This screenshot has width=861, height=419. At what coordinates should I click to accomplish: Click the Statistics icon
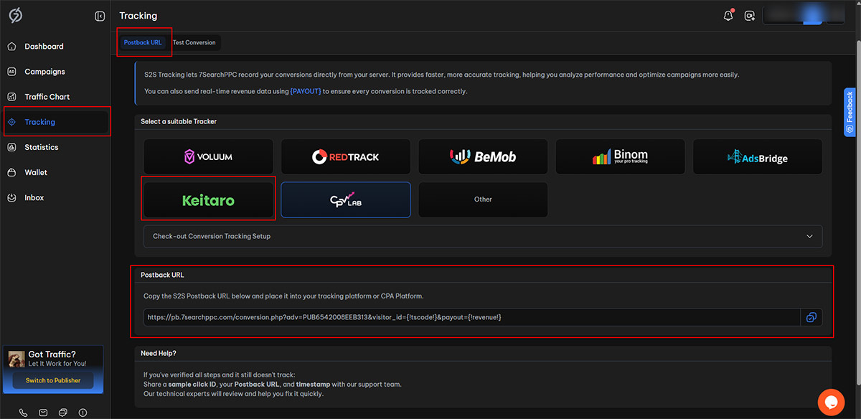pyautogui.click(x=11, y=147)
